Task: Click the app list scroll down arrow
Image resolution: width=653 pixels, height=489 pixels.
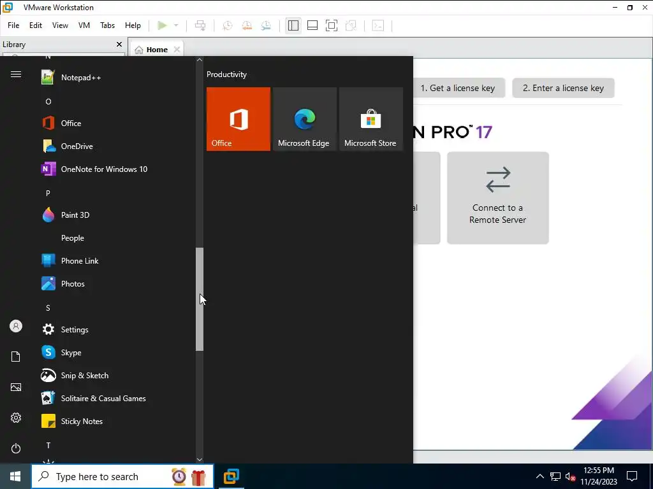Action: coord(200,460)
